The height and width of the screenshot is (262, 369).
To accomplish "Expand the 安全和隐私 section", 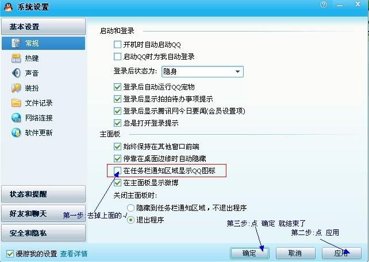I will [43, 233].
